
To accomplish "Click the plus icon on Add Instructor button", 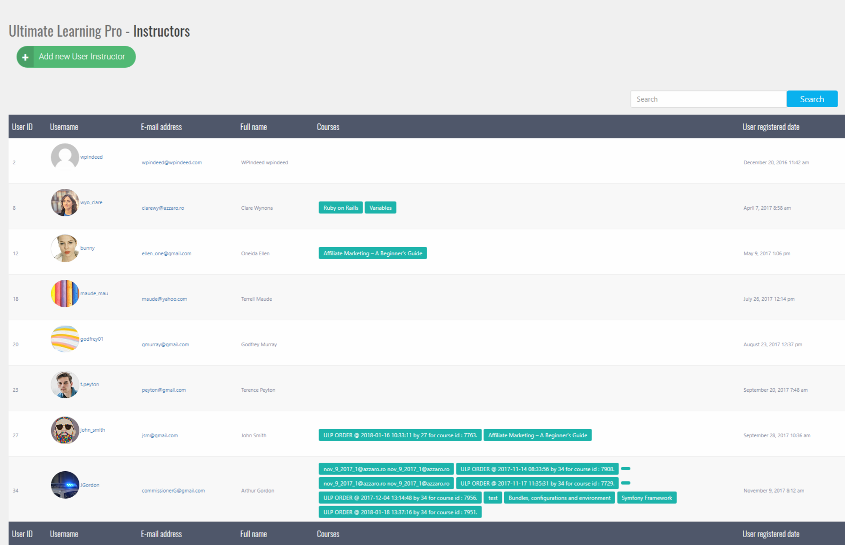I will (26, 57).
